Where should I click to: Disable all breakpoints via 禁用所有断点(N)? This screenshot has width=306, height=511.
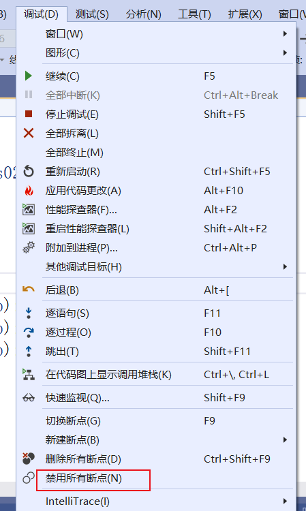click(156, 478)
